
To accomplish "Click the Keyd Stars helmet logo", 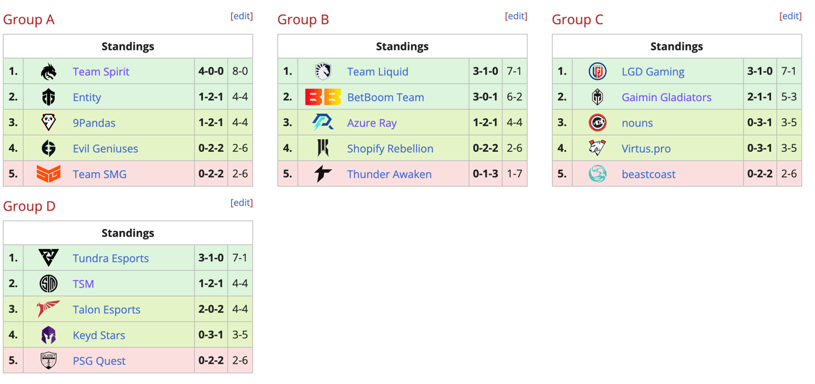I will pyautogui.click(x=48, y=335).
